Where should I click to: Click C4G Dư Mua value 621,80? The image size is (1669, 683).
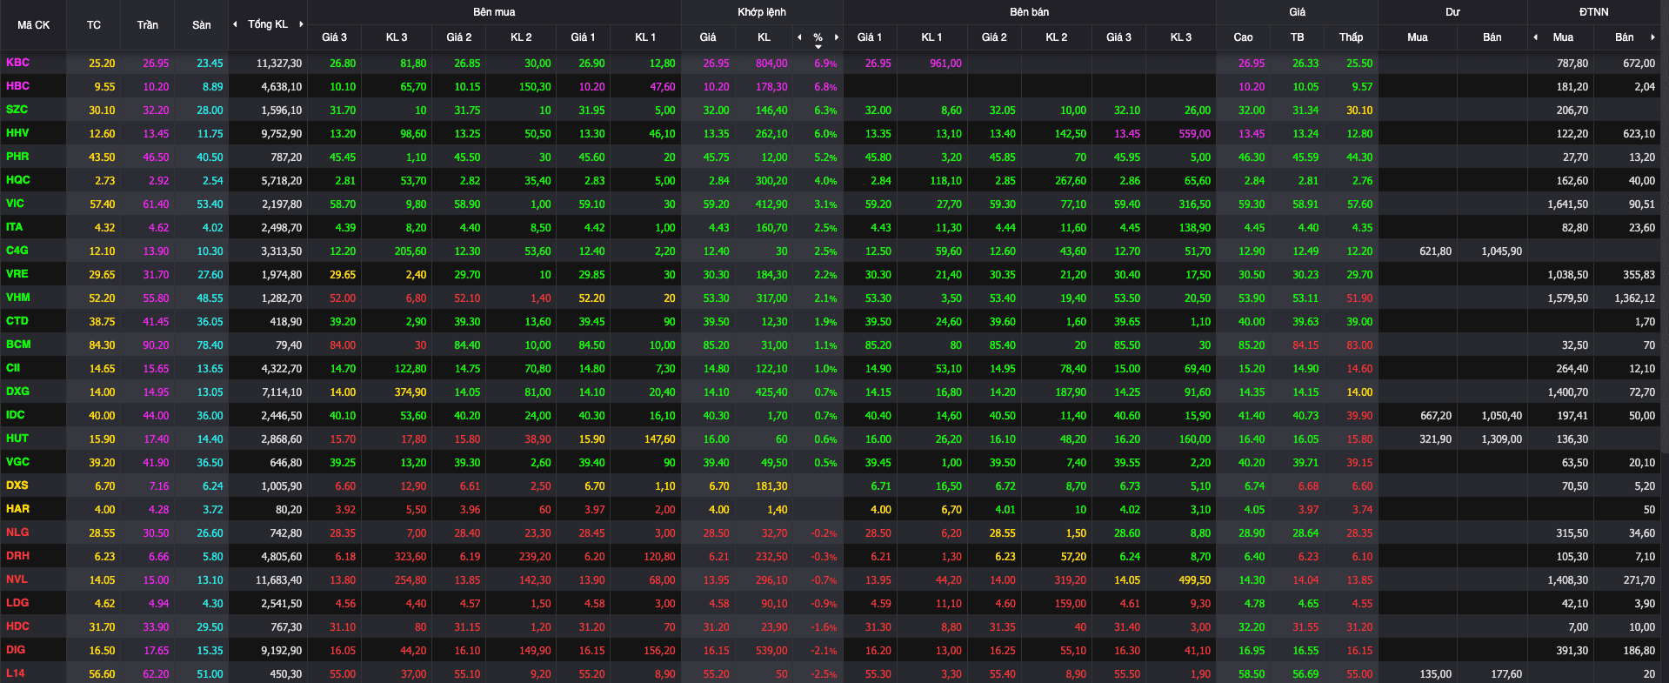(1435, 251)
